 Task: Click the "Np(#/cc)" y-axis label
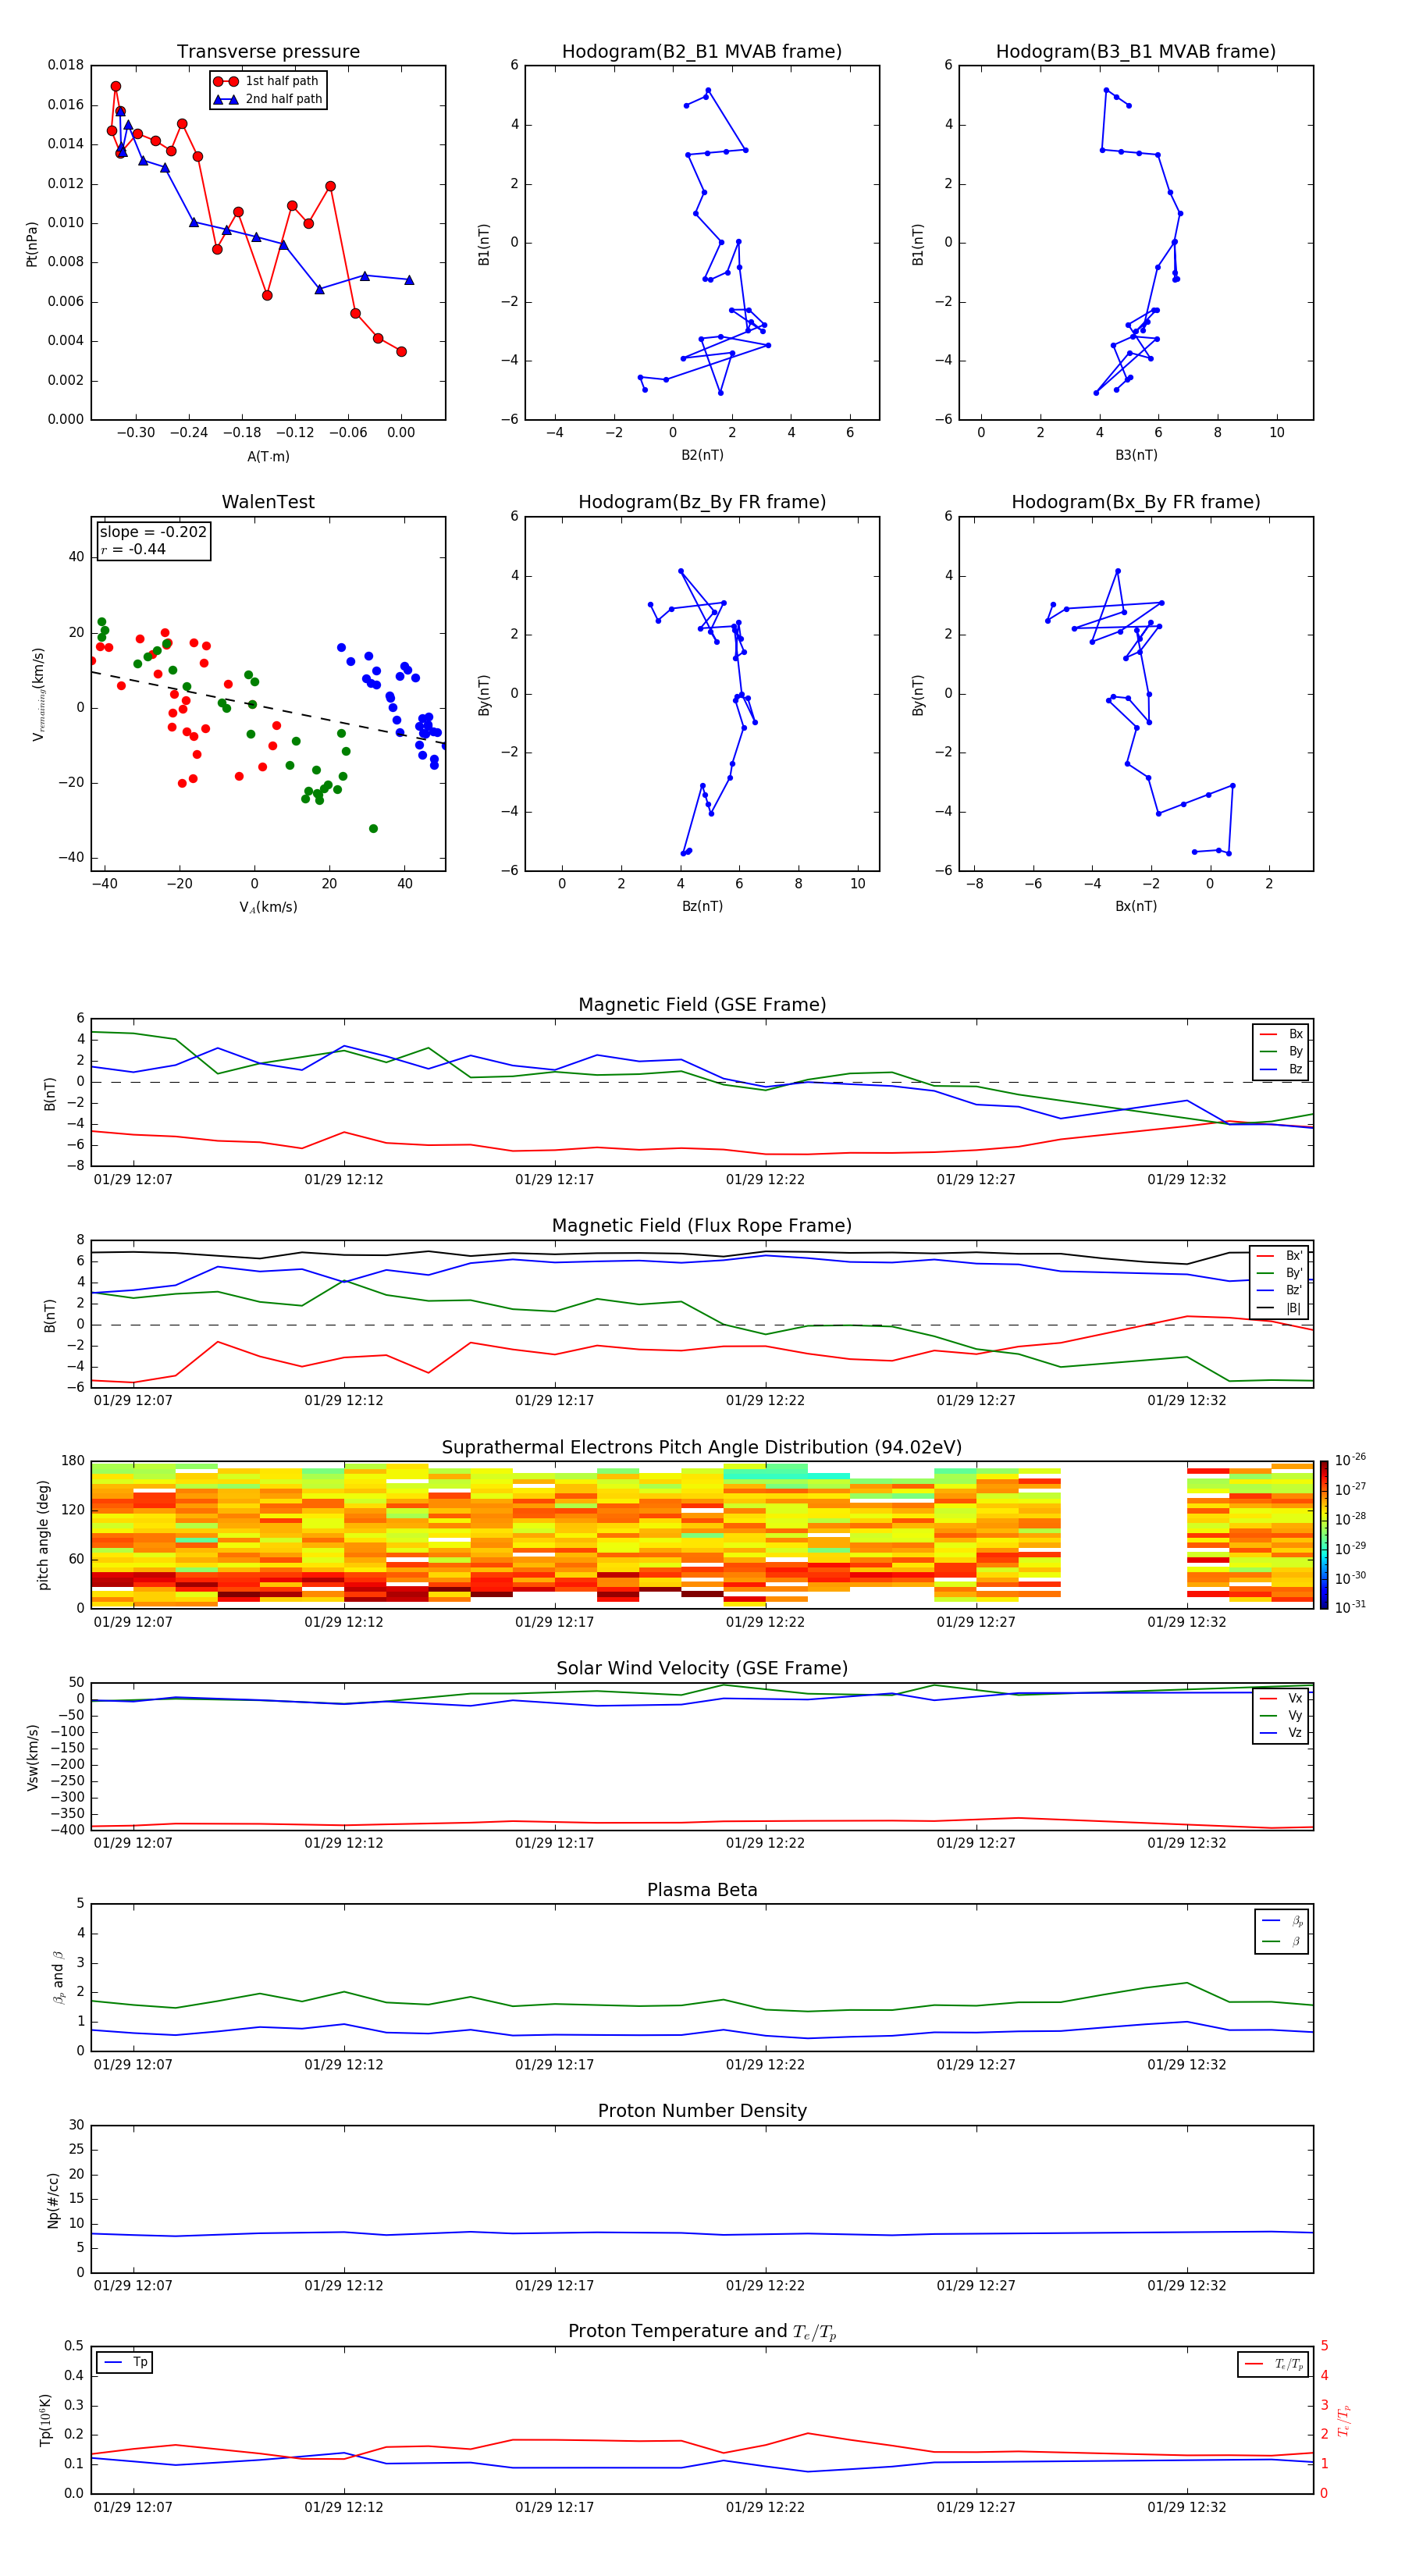click(x=53, y=2199)
